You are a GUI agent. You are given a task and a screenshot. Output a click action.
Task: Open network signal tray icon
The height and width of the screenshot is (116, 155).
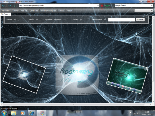[x=135, y=113]
